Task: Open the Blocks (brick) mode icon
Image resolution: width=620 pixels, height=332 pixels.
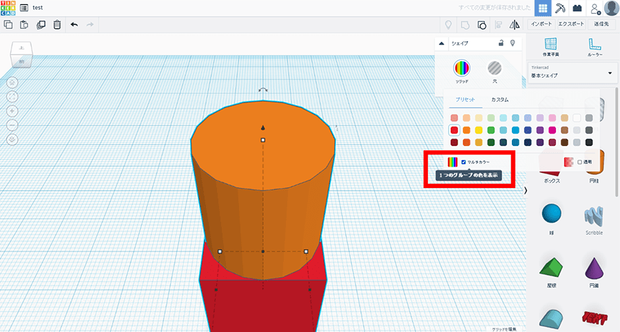Action: coord(577,8)
